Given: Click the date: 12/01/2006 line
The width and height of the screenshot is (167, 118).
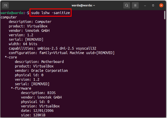Looking at the screenshot, I should [x=37, y=111].
